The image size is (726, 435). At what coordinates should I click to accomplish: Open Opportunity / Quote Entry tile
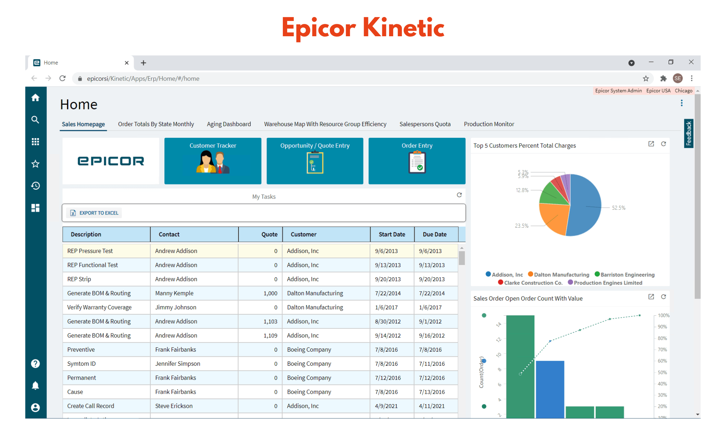tap(315, 161)
